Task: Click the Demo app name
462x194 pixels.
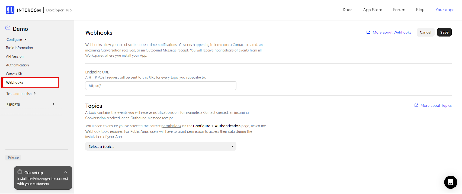Action: click(x=21, y=29)
